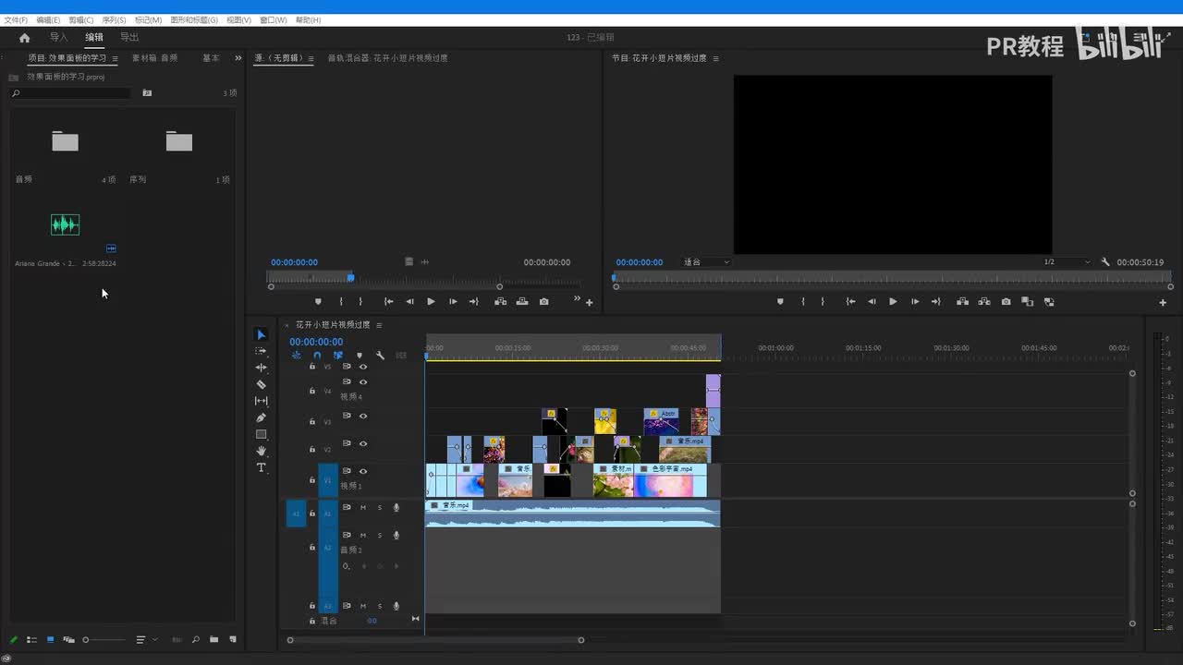Toggle timeline snapping magnet icon

pos(317,356)
